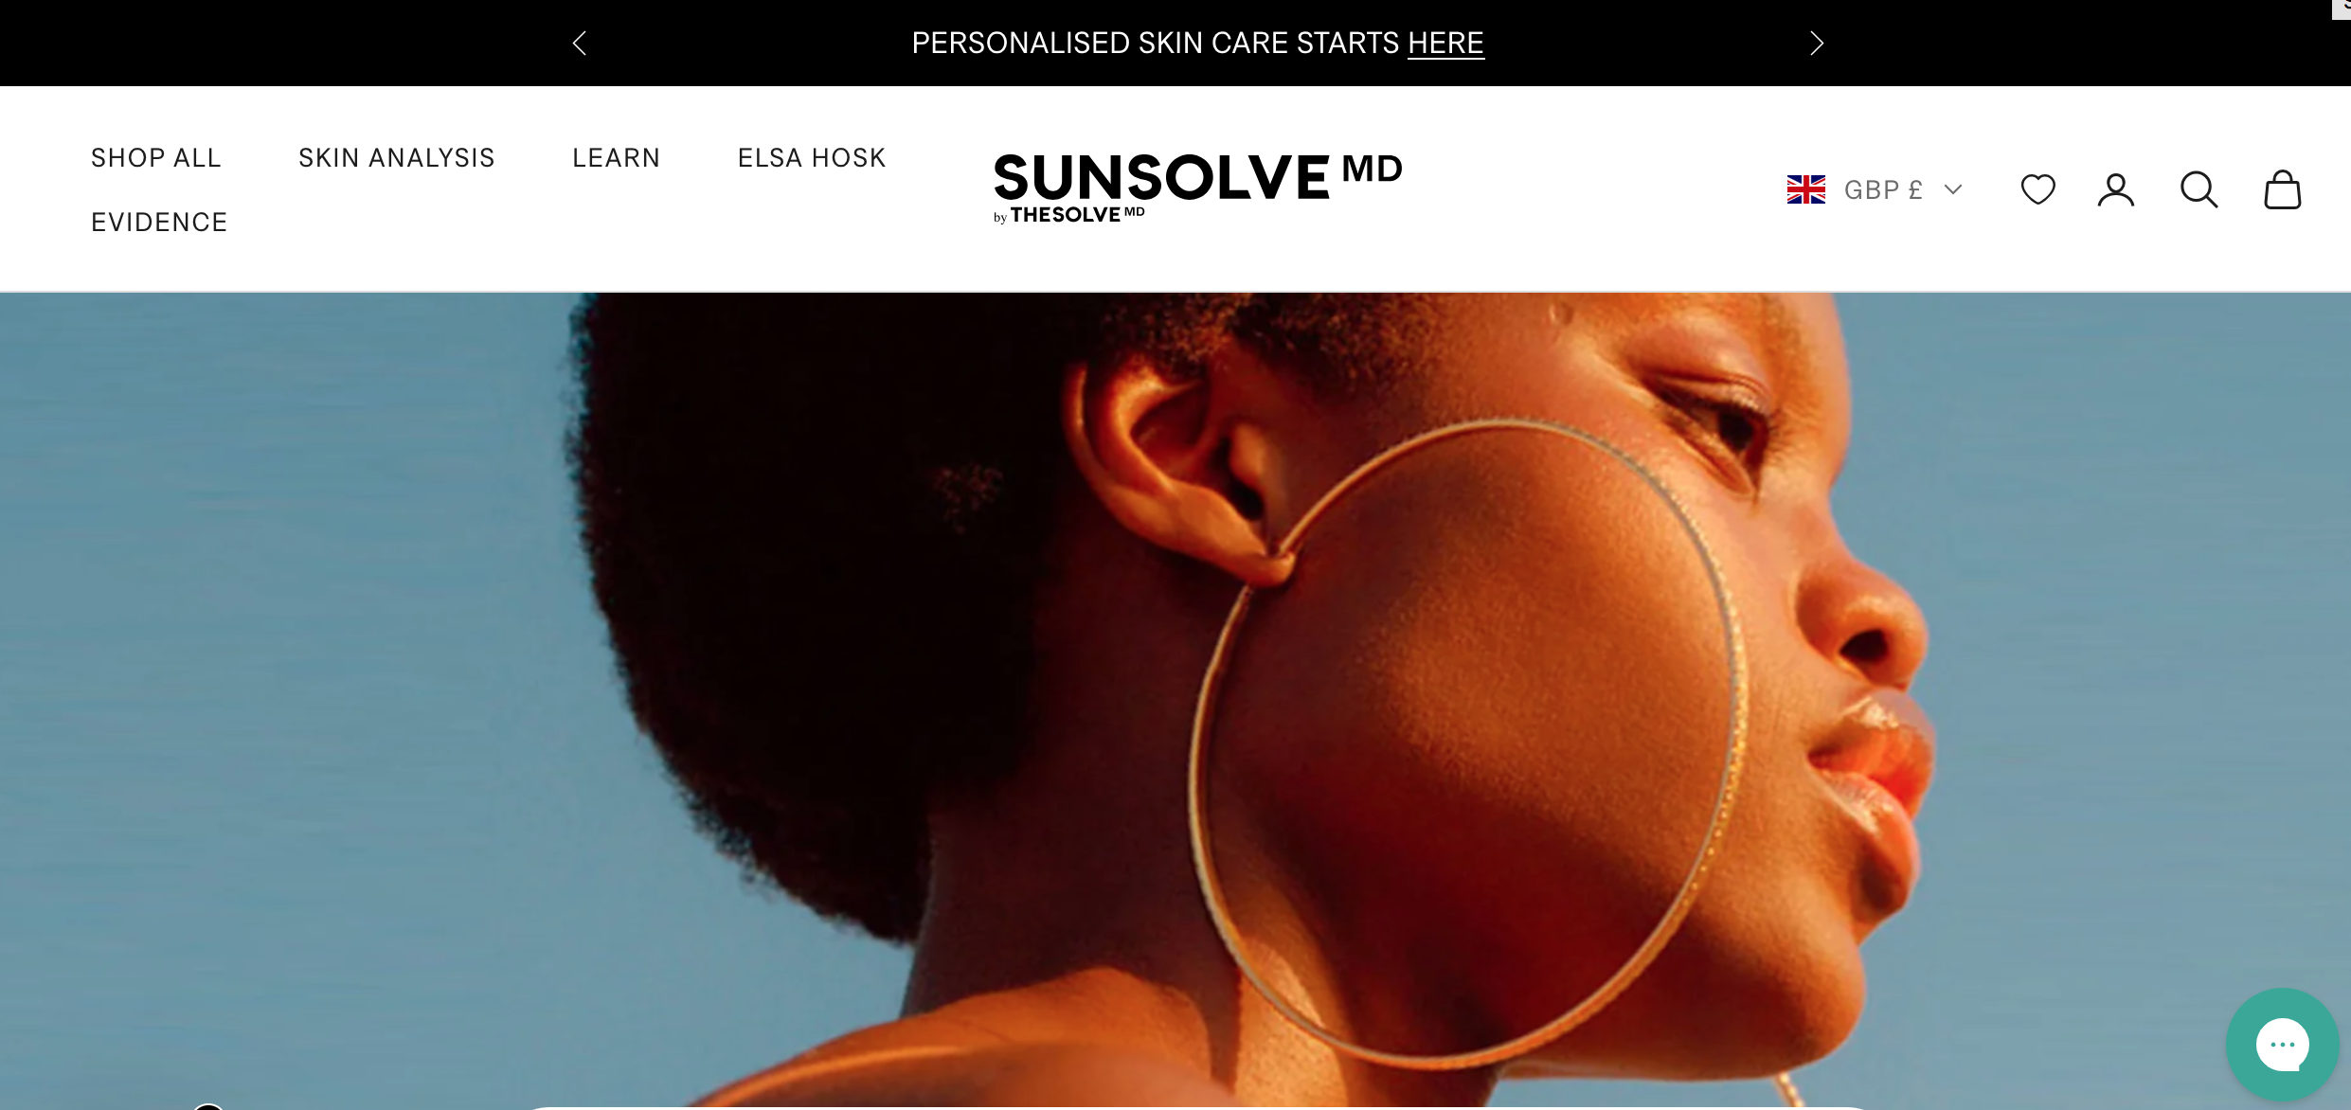The width and height of the screenshot is (2351, 1110).
Task: Click the HERE link in announcement bar
Action: pyautogui.click(x=1445, y=43)
